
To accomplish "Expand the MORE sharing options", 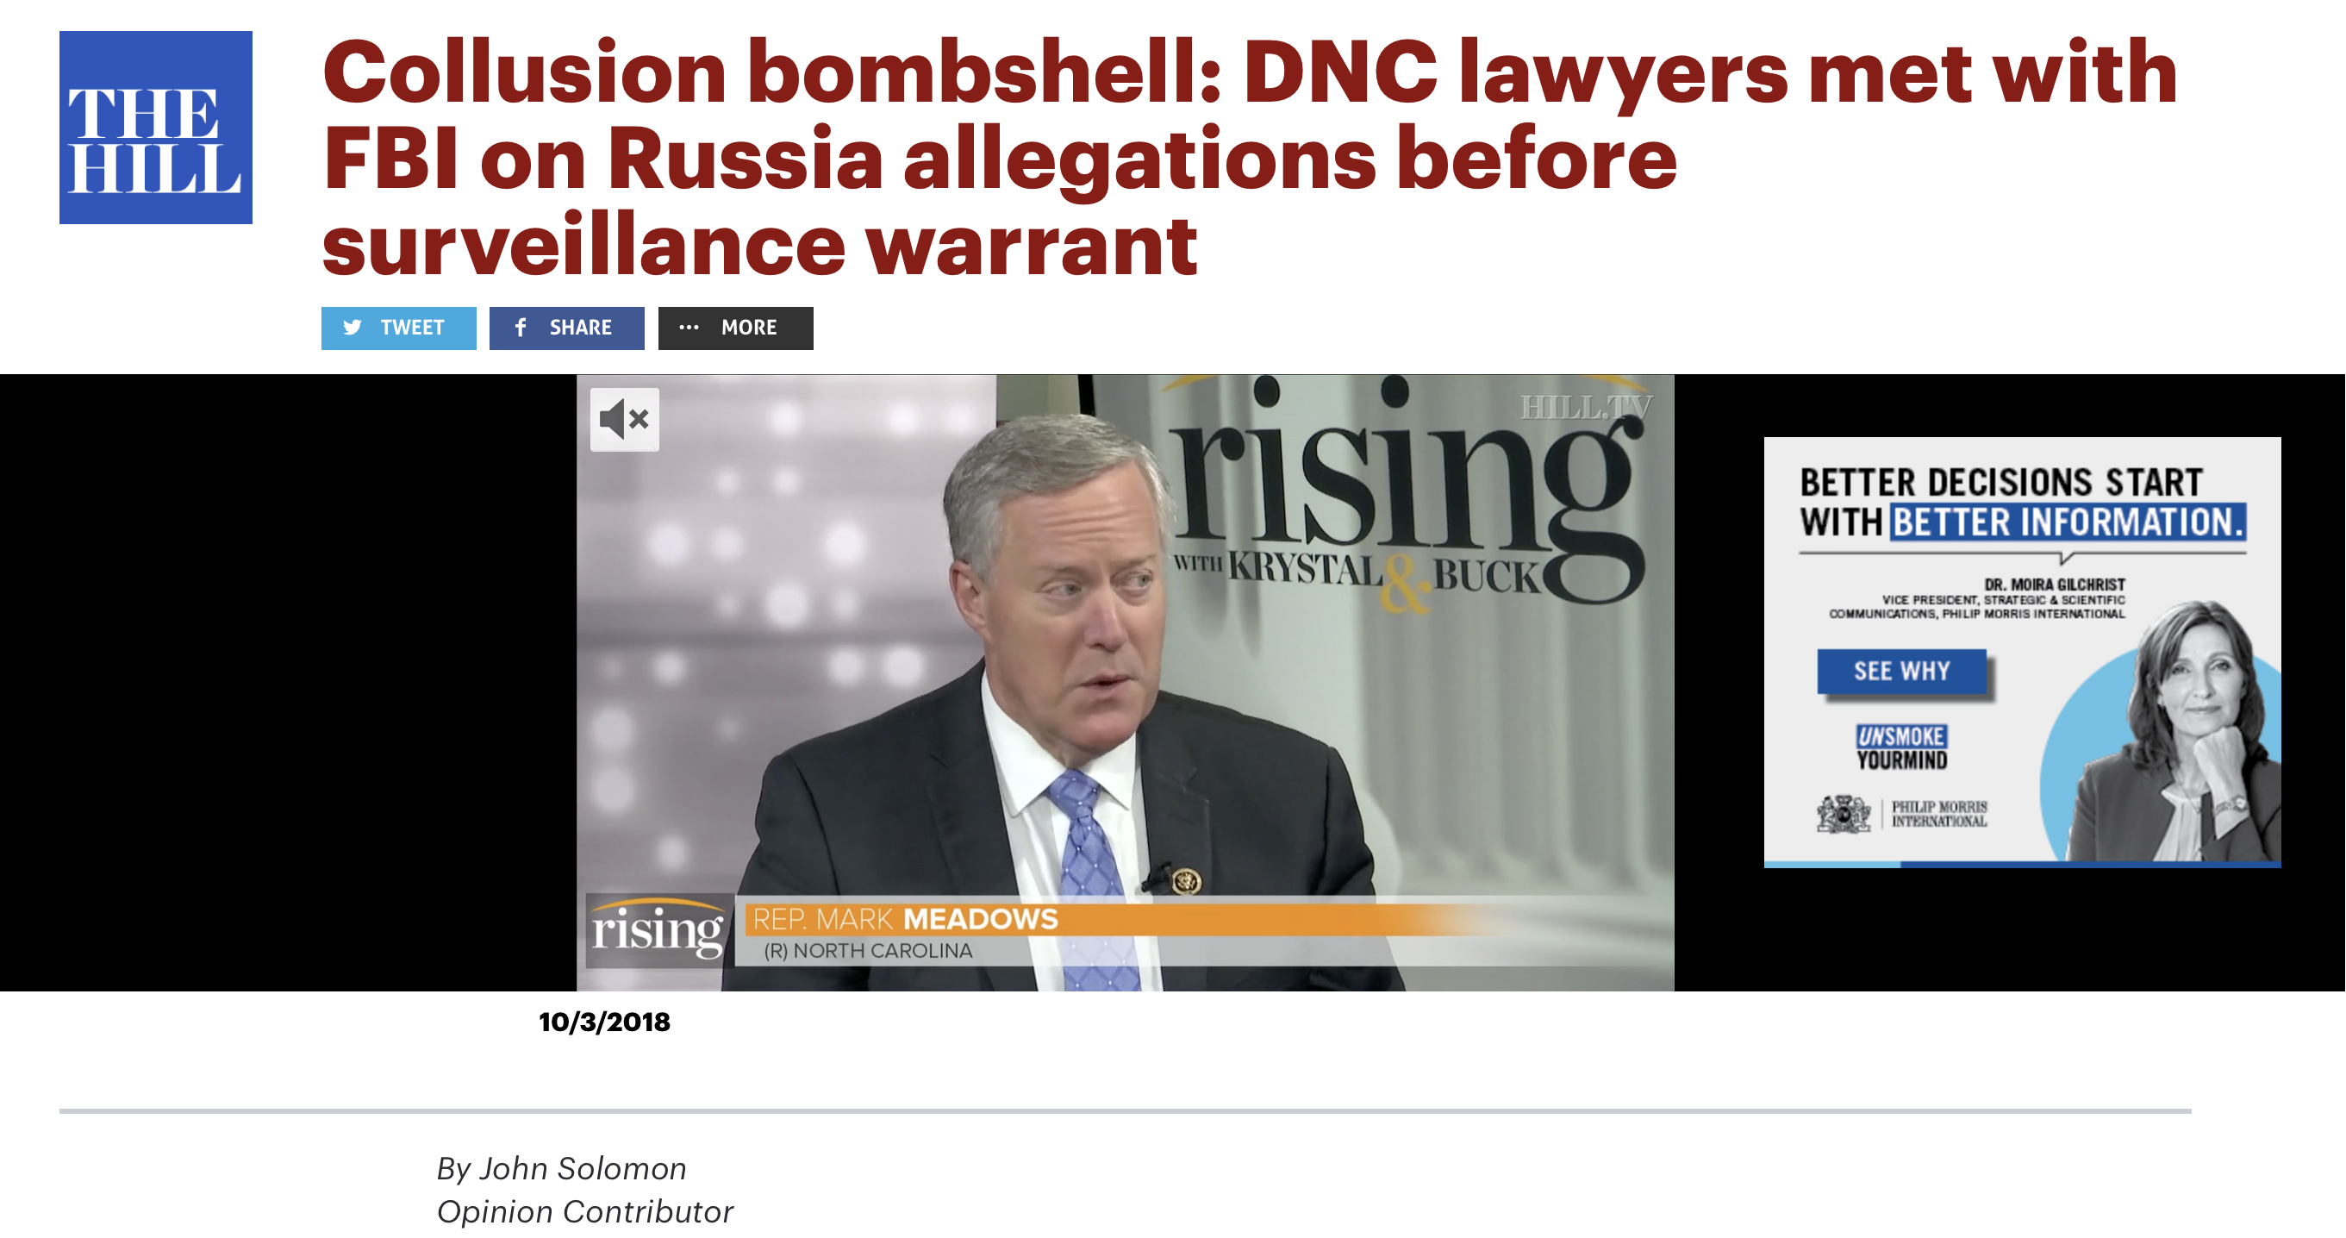I will coord(736,328).
